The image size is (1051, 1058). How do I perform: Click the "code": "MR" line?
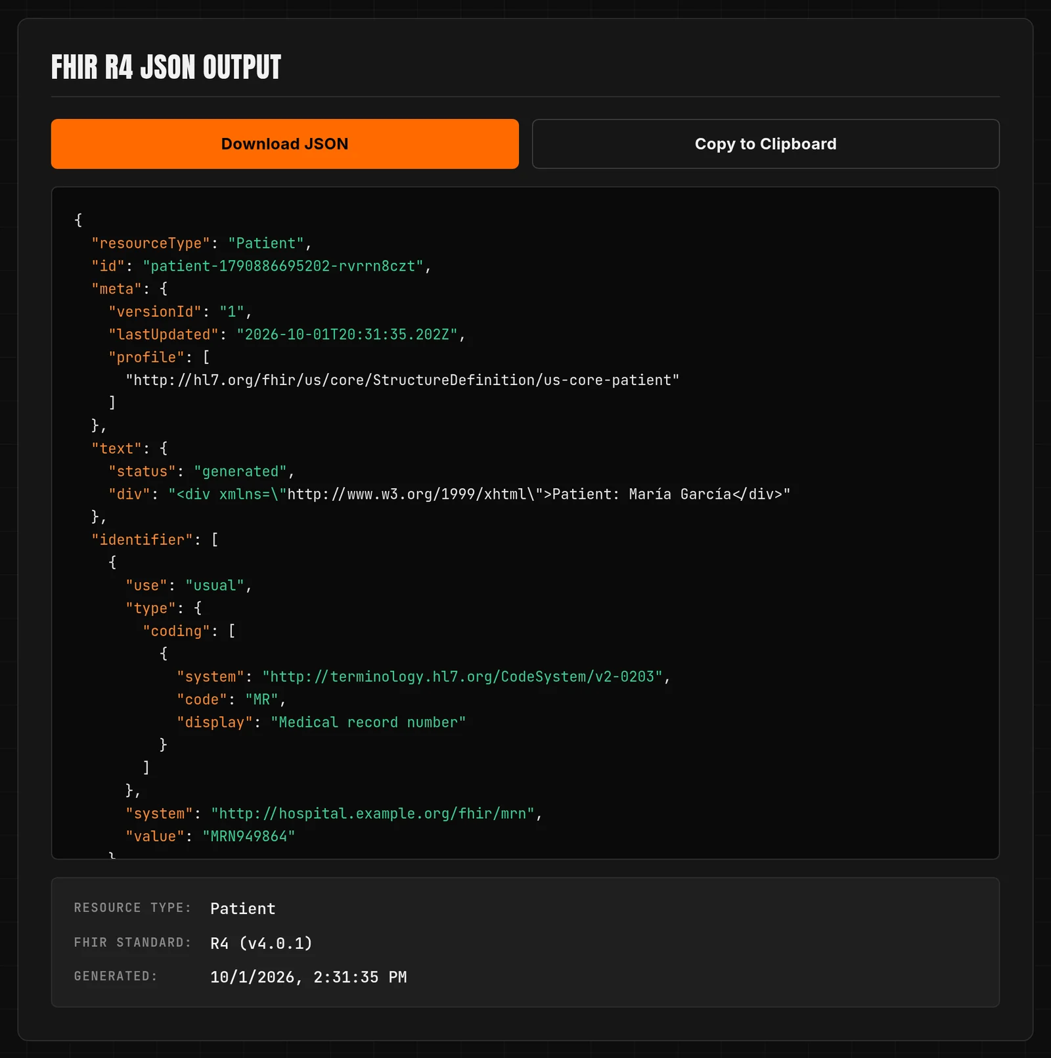[231, 699]
